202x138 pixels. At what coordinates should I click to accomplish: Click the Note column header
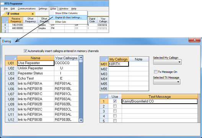coord(138,59)
